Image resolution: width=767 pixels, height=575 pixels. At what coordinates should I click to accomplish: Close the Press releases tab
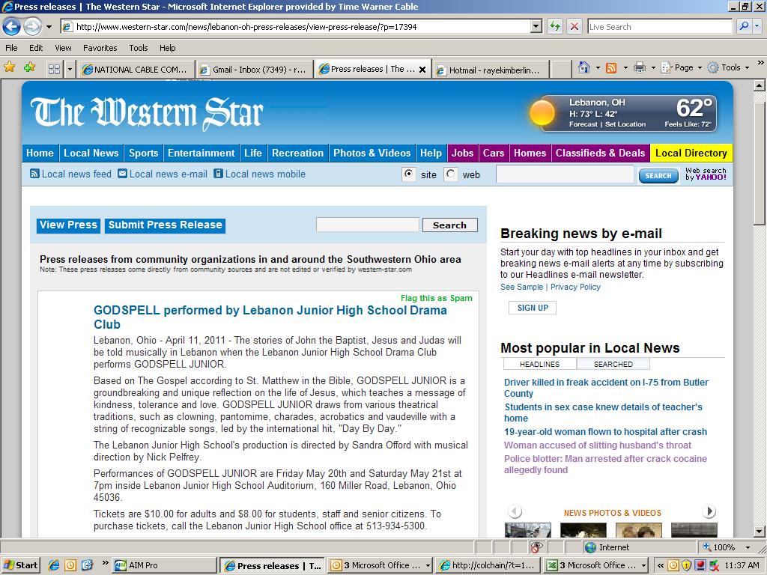422,70
